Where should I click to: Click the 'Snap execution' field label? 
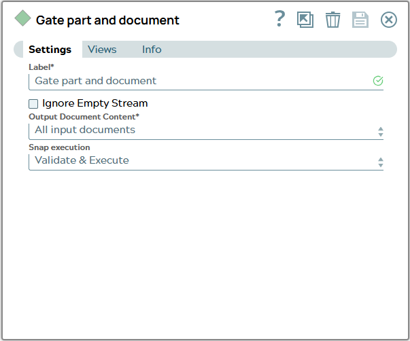tap(59, 147)
